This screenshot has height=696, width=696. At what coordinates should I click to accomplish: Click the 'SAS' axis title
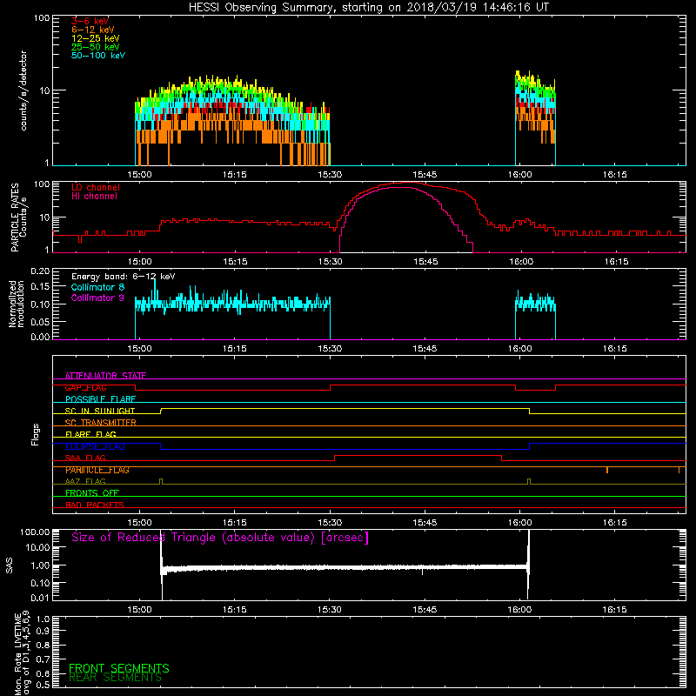tap(10, 565)
